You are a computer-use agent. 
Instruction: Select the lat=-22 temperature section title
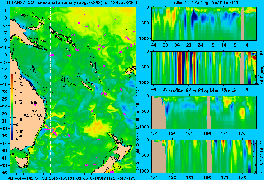[203, 91]
